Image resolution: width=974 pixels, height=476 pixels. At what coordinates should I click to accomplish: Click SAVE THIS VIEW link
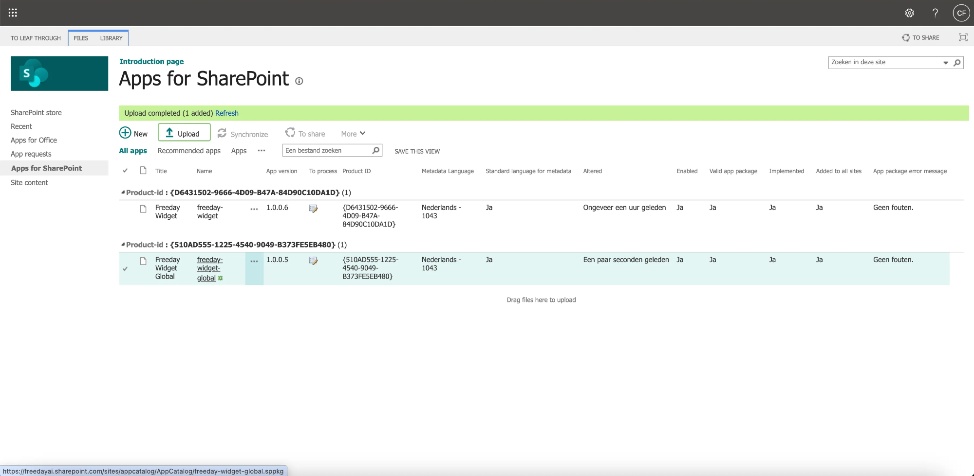417,151
